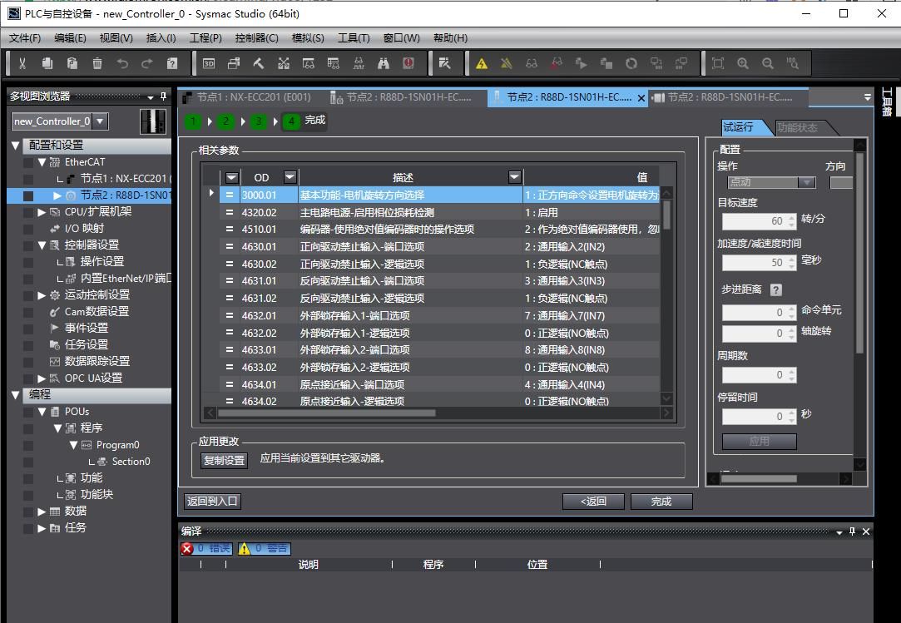
Task: Expand the 运动控制设置 tree node
Action: [42, 295]
